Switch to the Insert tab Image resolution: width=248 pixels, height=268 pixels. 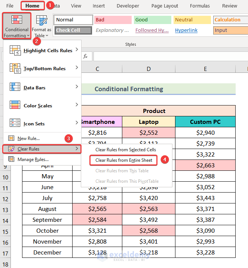pos(99,6)
